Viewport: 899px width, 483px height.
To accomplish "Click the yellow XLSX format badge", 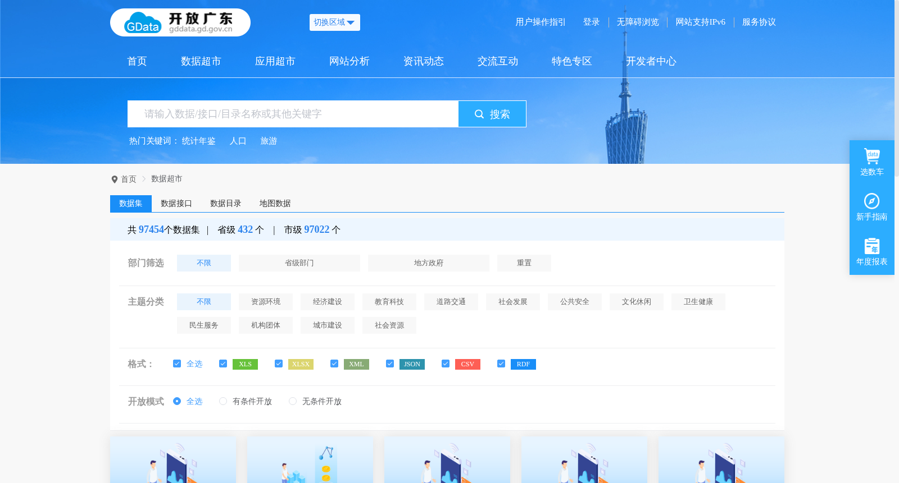I will pyautogui.click(x=301, y=364).
